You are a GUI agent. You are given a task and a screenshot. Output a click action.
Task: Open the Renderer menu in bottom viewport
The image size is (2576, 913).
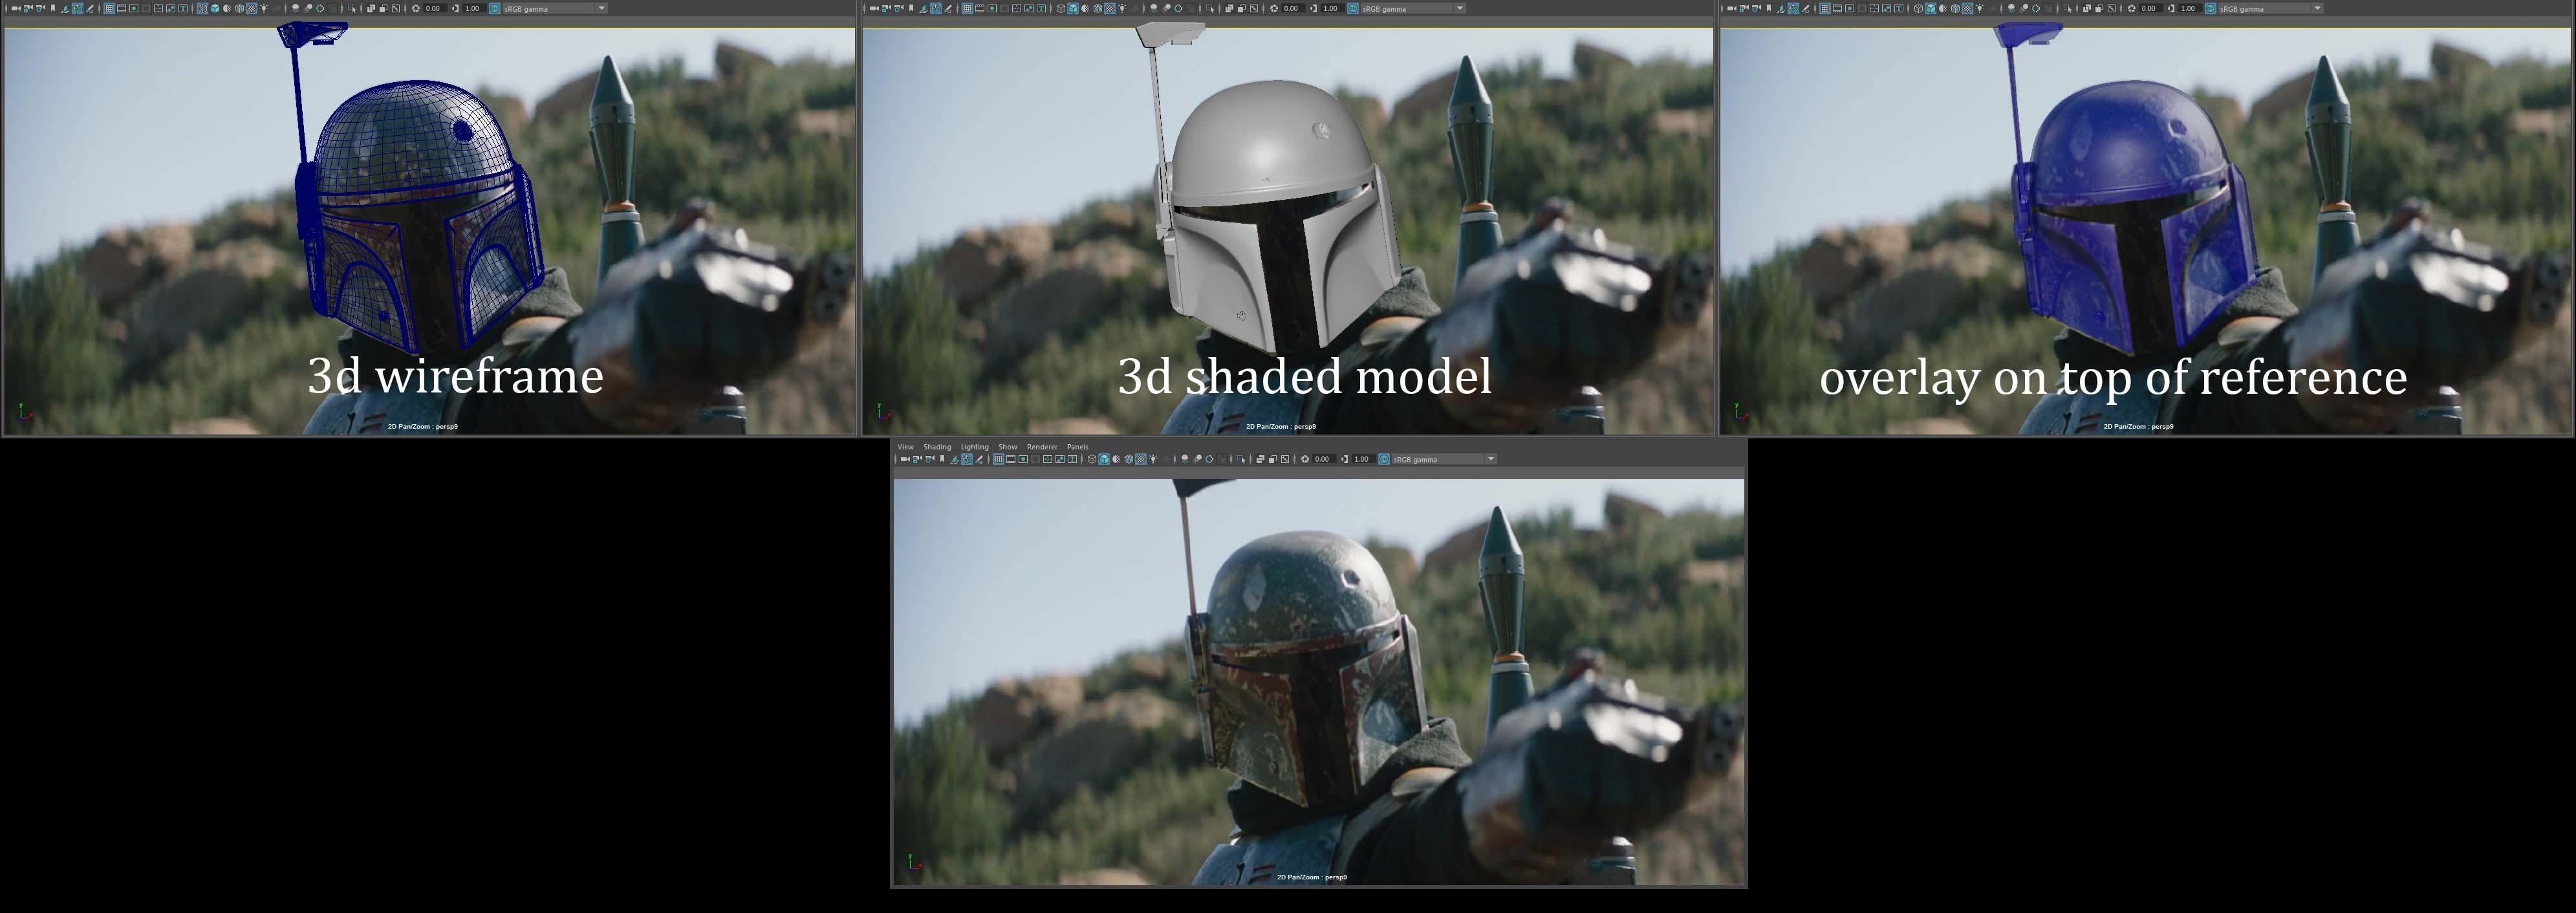coord(1042,447)
